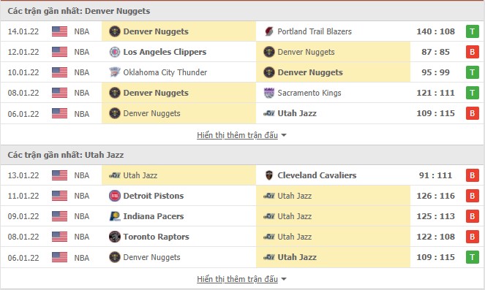Expand more matches under Denver Nuggets section
Viewport: 485px width, 290px height.
(241, 135)
